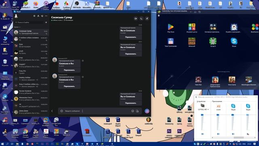Screen dimensions: 259x146
Task: Open Google Earth Pro desktop shortcut
Action: click(56, 121)
